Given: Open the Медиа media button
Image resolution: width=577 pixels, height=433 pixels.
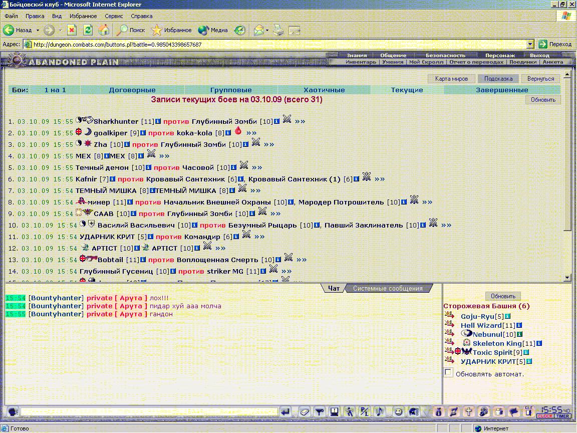Looking at the screenshot, I should (x=213, y=30).
